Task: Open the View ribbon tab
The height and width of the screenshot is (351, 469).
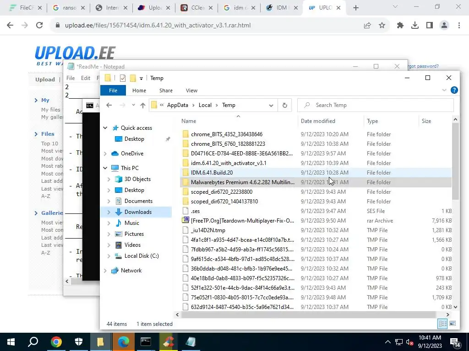Action: (191, 90)
